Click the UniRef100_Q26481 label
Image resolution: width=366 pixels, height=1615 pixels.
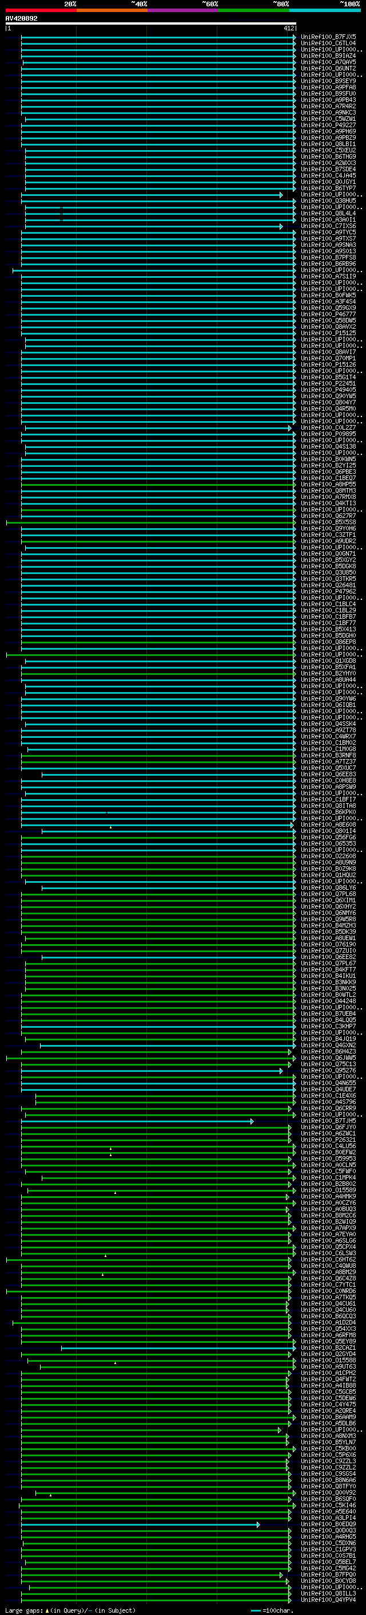pyautogui.click(x=328, y=586)
